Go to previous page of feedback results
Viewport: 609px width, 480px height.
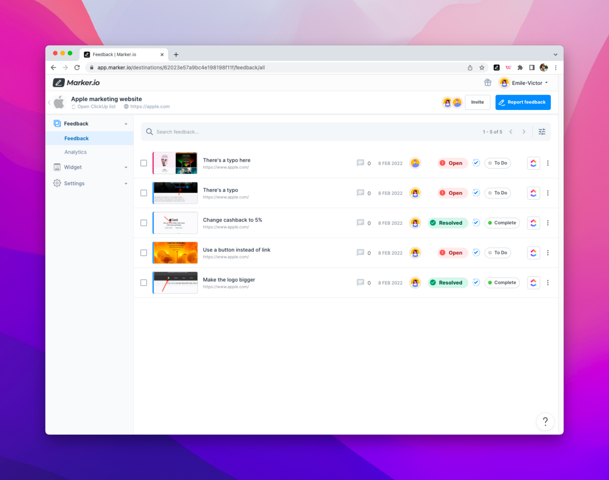pos(511,132)
